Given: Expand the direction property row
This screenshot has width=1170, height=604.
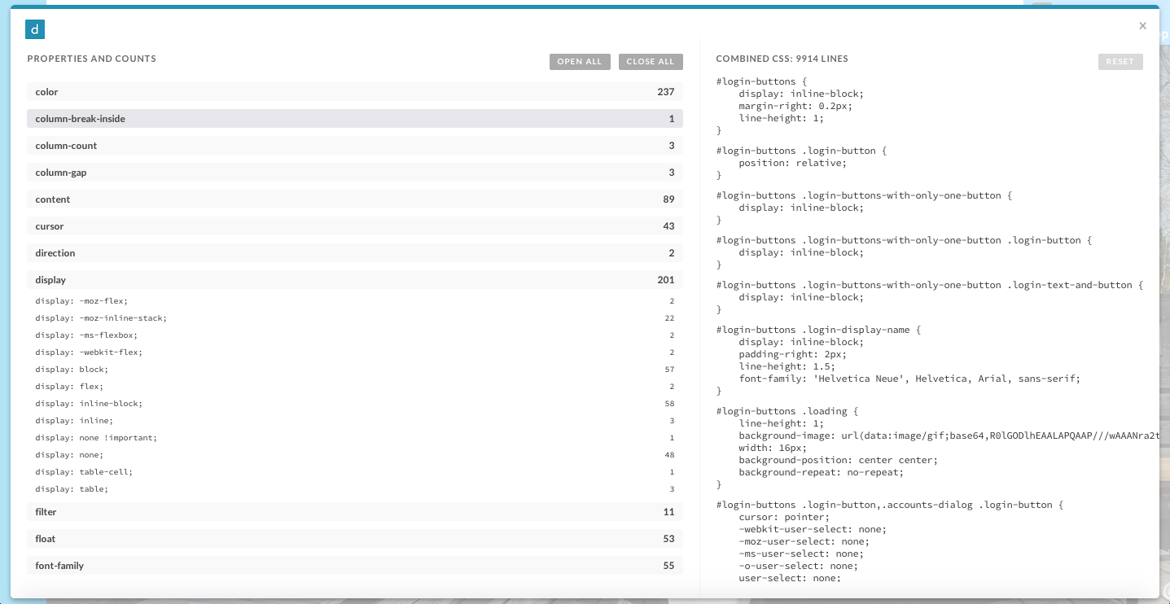Looking at the screenshot, I should (x=355, y=253).
